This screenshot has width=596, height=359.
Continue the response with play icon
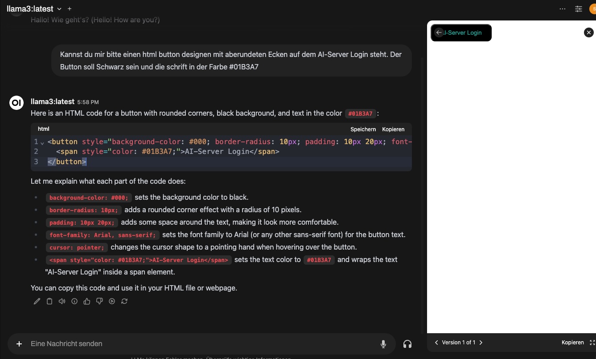point(112,301)
